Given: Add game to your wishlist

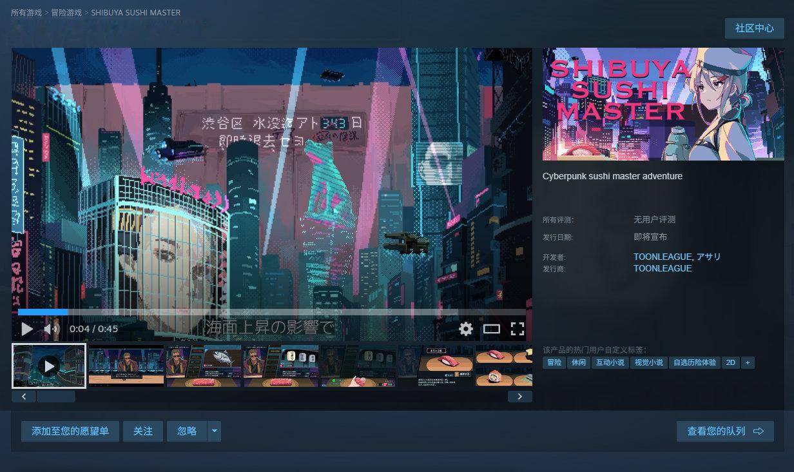Looking at the screenshot, I should (x=70, y=431).
